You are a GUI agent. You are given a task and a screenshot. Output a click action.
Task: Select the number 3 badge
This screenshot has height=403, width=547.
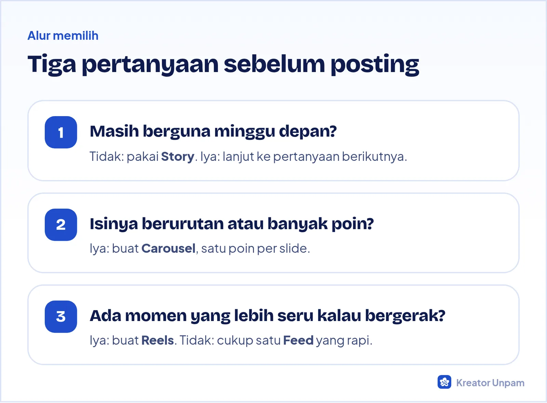coord(61,317)
